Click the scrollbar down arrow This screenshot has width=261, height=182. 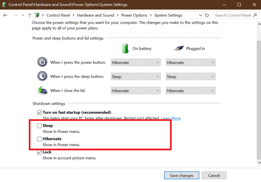click(259, 163)
